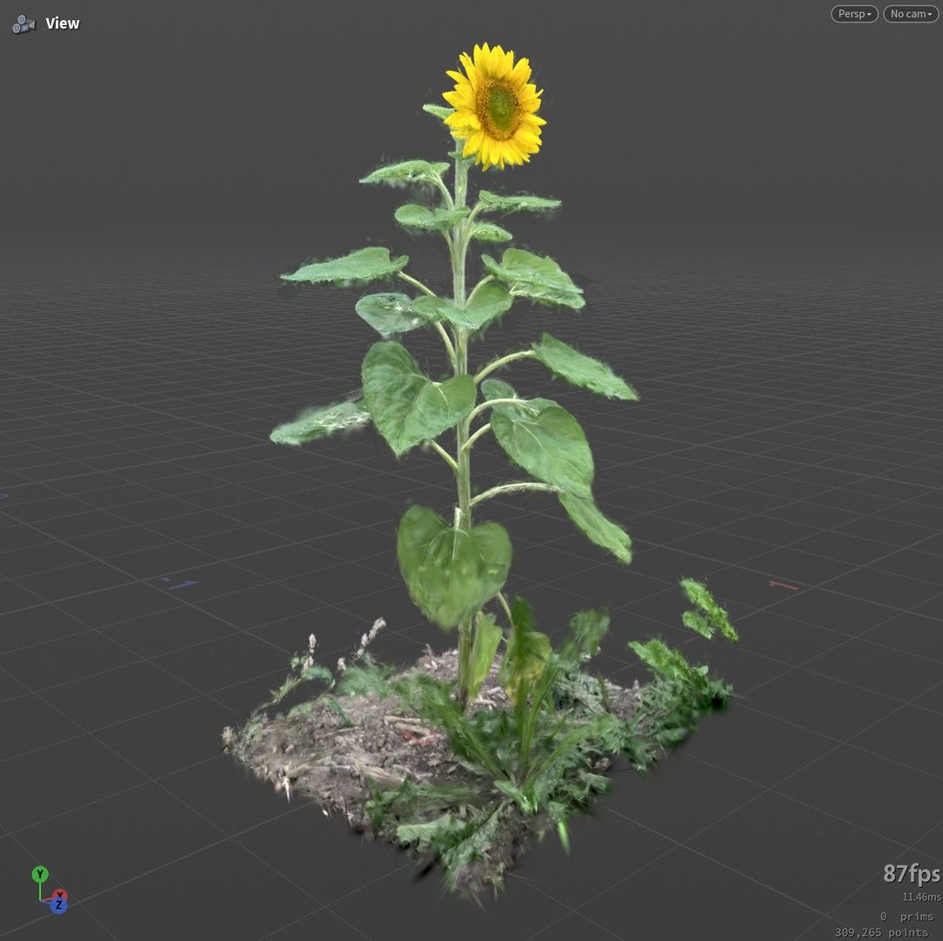
Task: Click the 11.46ms frame time text
Action: (x=921, y=897)
